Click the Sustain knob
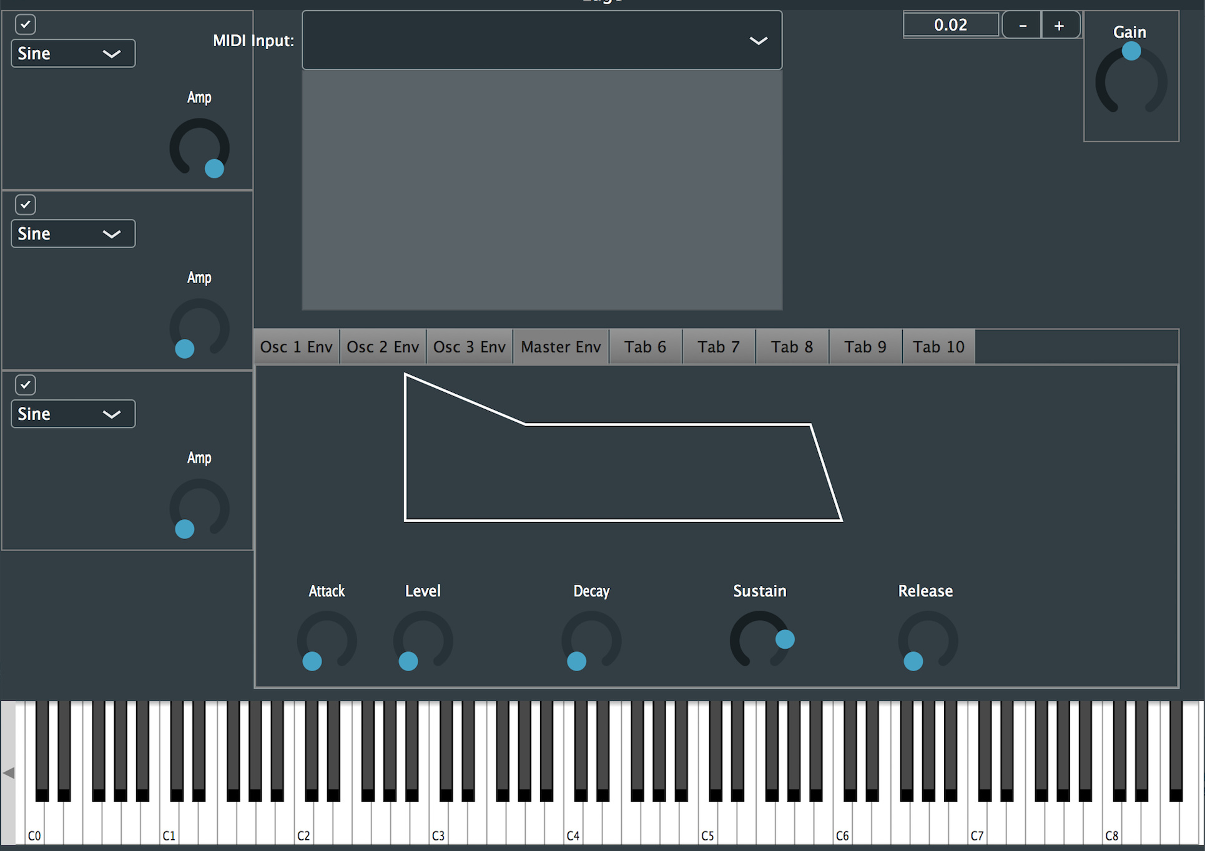1205x851 pixels. 759,641
